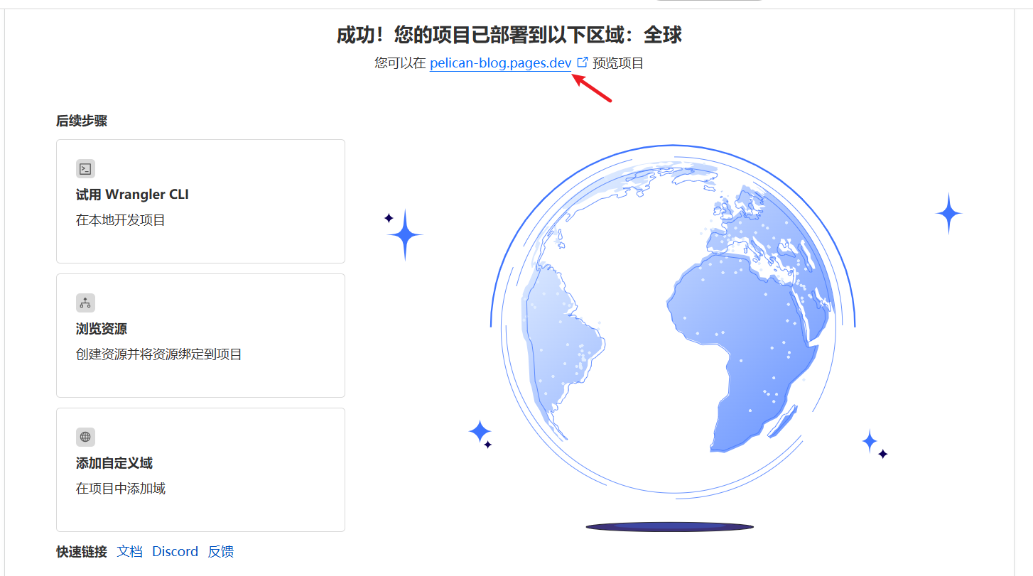Click the 反馈 feedback link
This screenshot has height=576, width=1033.
221,551
